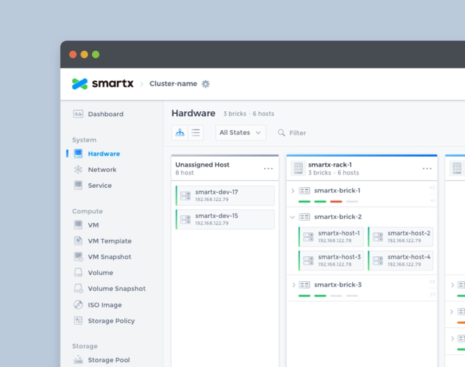This screenshot has height=367, width=465.
Task: Open smartx-rack-1 more options menu
Action: click(427, 169)
